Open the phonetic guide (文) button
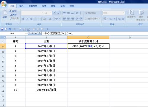 (57, 19)
